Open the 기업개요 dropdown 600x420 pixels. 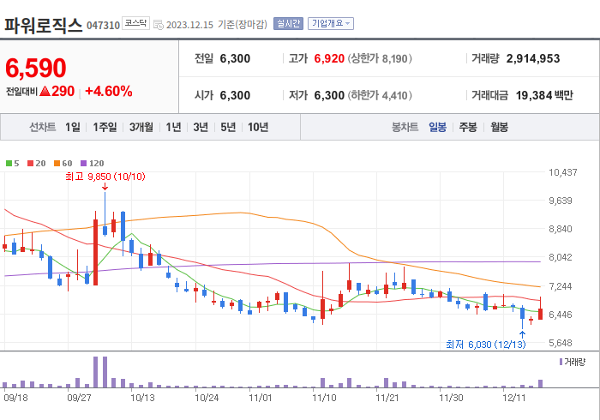[331, 24]
